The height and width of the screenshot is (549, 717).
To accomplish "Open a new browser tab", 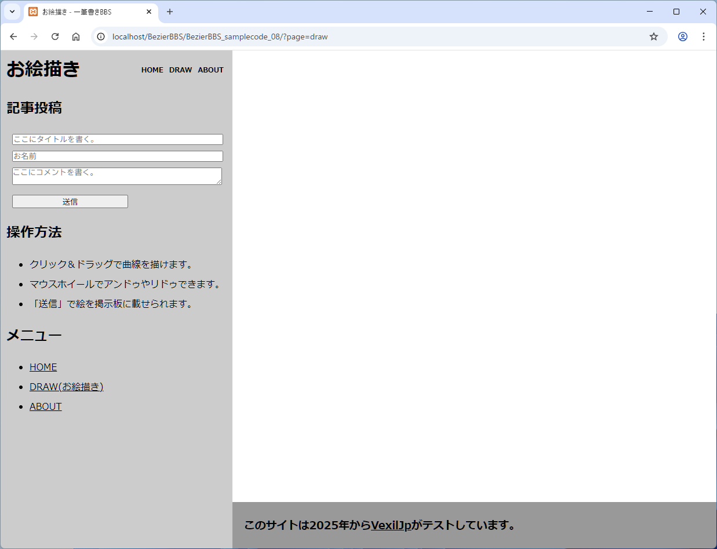I will tap(170, 12).
